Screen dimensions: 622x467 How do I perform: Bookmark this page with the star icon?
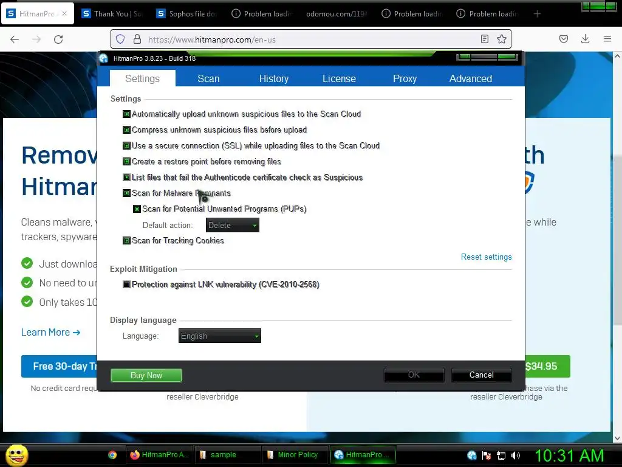click(x=501, y=39)
